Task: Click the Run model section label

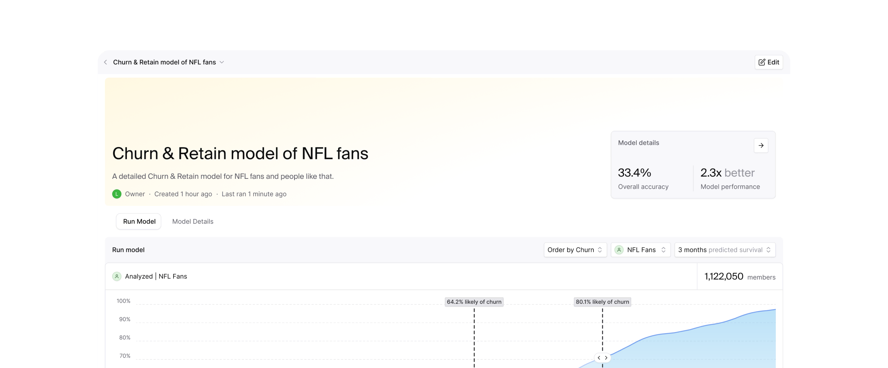Action: click(128, 250)
